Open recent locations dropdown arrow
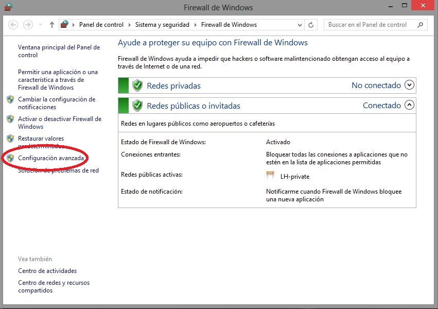This screenshot has width=438, height=309. tap(41, 25)
